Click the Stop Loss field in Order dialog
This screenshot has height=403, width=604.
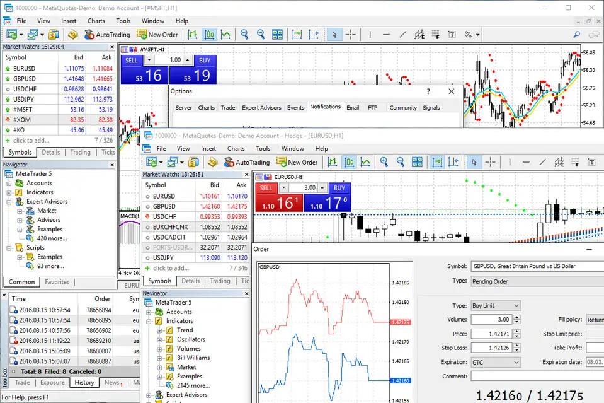point(493,348)
